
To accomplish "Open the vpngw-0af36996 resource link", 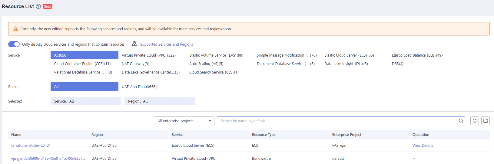I will pos(48,158).
